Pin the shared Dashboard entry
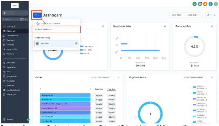This screenshot has height=126, width=219. click(76, 44)
